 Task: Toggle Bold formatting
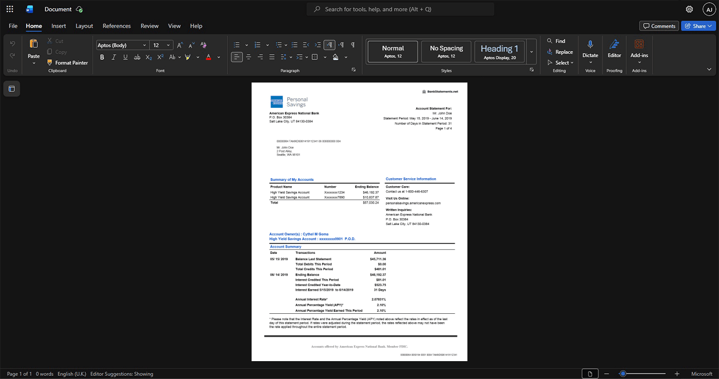point(102,57)
